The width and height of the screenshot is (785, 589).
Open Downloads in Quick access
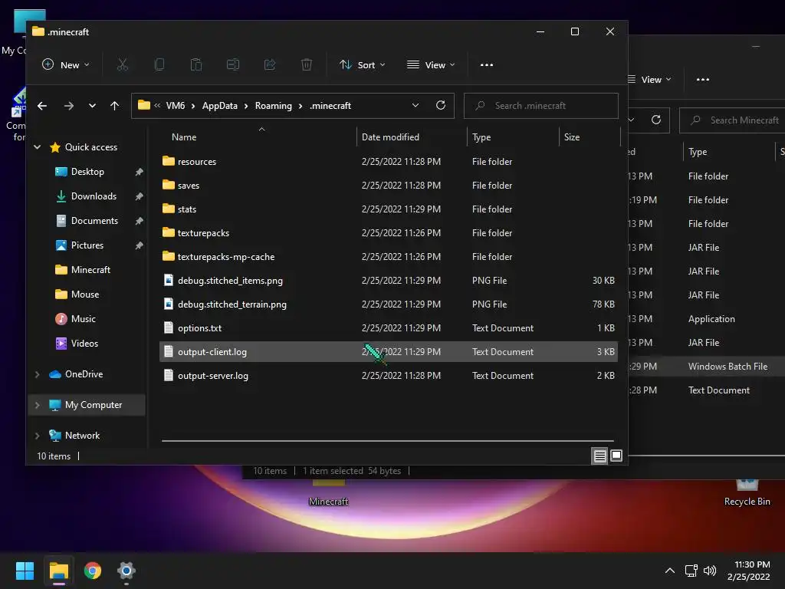pos(94,196)
